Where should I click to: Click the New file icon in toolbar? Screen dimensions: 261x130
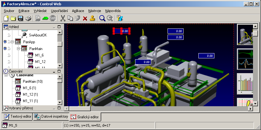[6, 19]
